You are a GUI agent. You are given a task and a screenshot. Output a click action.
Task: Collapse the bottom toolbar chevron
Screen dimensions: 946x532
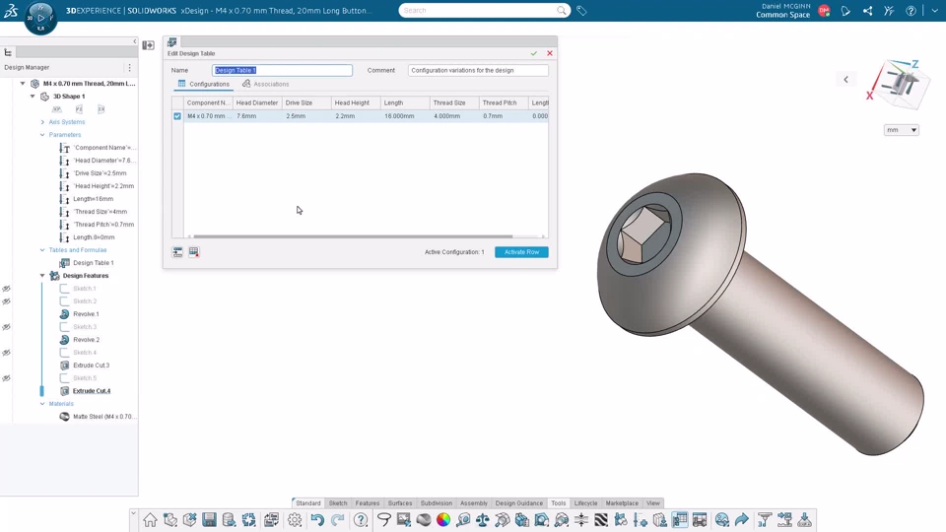(x=133, y=512)
